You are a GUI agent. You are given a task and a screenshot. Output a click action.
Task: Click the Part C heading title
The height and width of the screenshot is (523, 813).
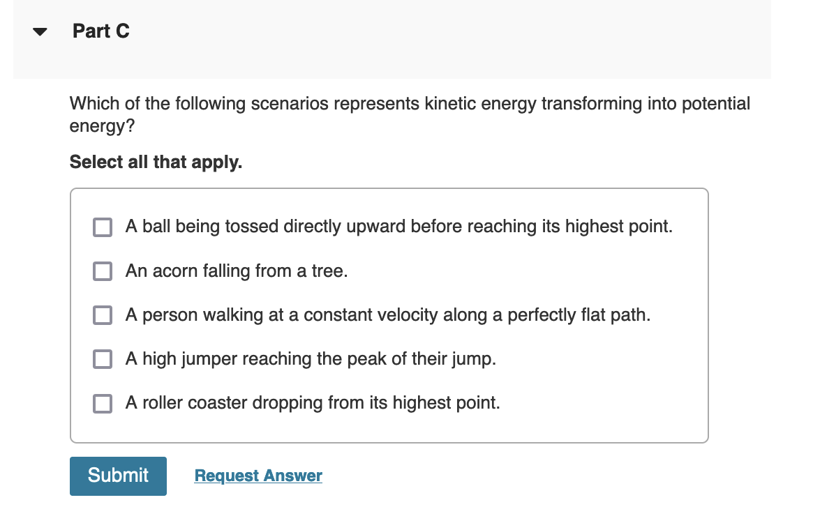[101, 31]
